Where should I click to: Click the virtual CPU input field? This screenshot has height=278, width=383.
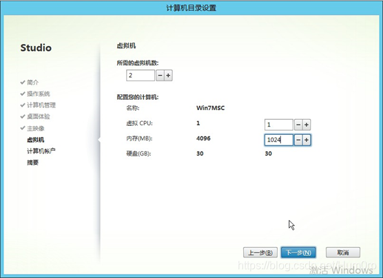pos(279,125)
